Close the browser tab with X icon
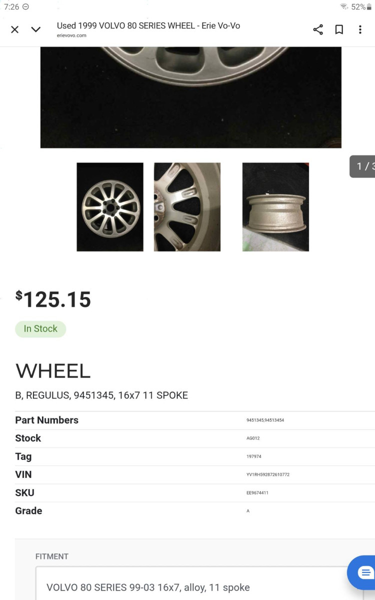 (15, 29)
